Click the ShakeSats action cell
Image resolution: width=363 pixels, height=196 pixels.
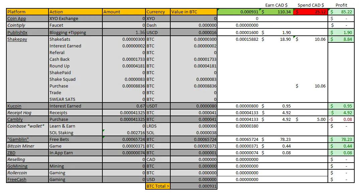coord(75,39)
